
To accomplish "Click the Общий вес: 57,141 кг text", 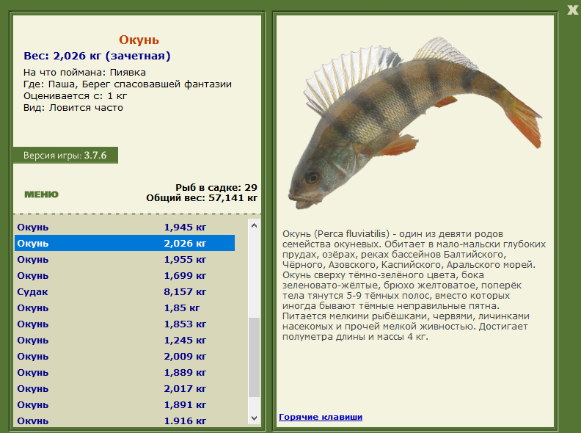I will 202,197.
